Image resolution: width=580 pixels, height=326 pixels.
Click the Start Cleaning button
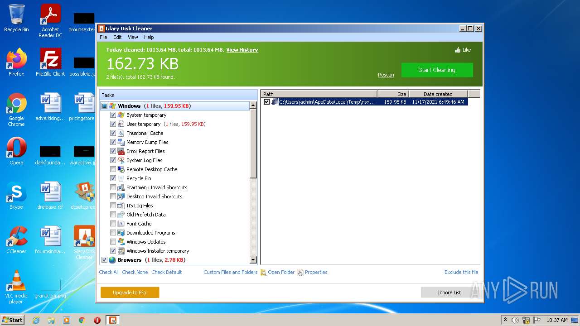[x=437, y=70]
